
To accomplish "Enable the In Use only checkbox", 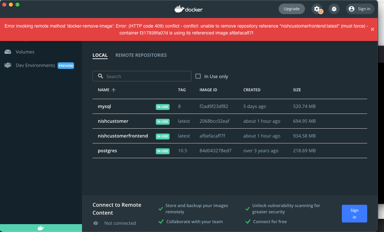I will pyautogui.click(x=198, y=76).
